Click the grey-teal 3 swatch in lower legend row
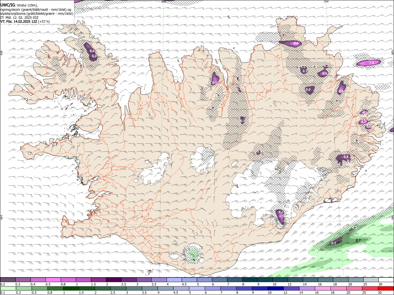This screenshot has height=295, width=394. [x=134, y=289]
